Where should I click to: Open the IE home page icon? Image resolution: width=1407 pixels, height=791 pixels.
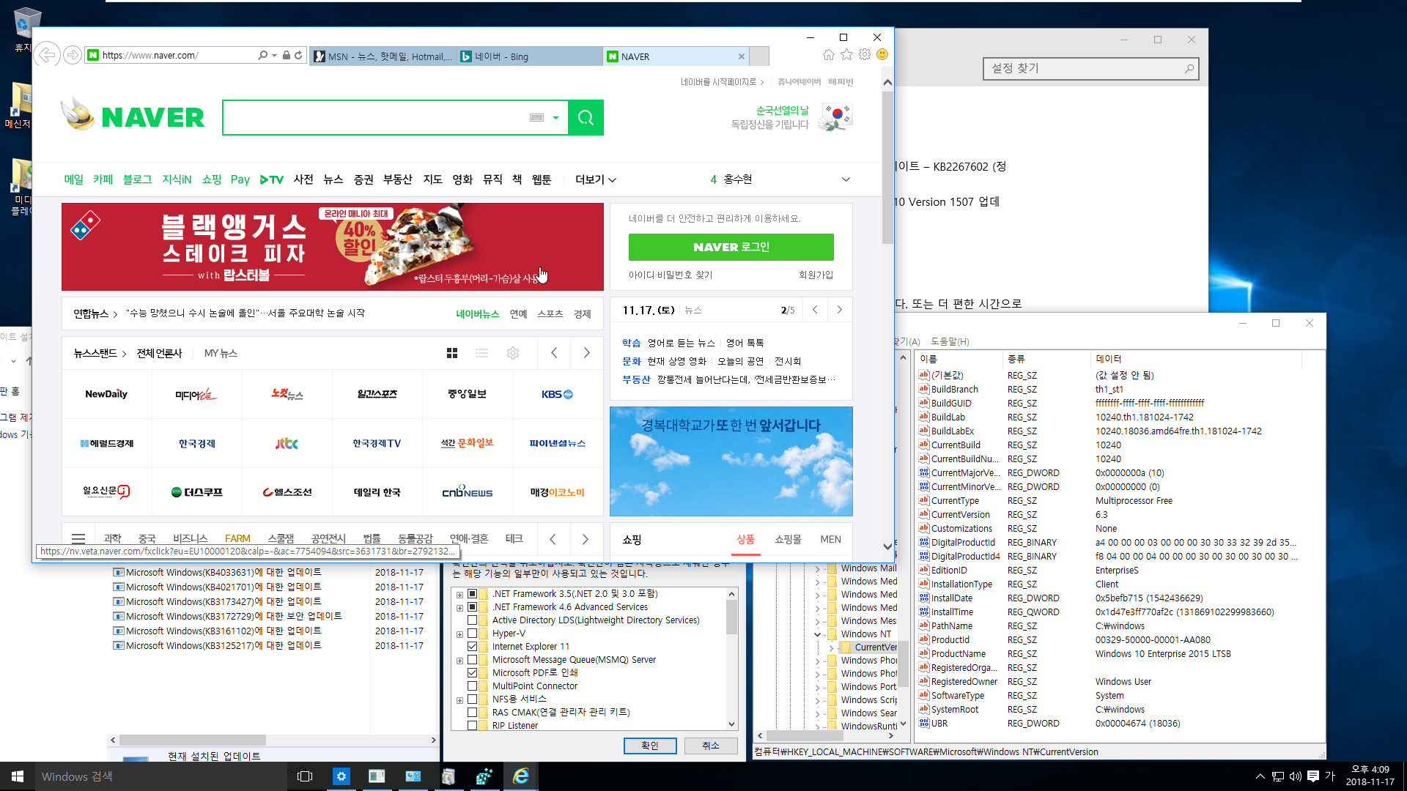[828, 55]
